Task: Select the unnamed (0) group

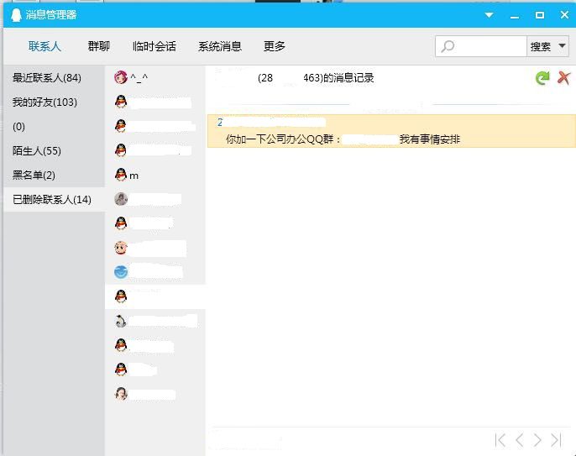Action: click(x=54, y=127)
